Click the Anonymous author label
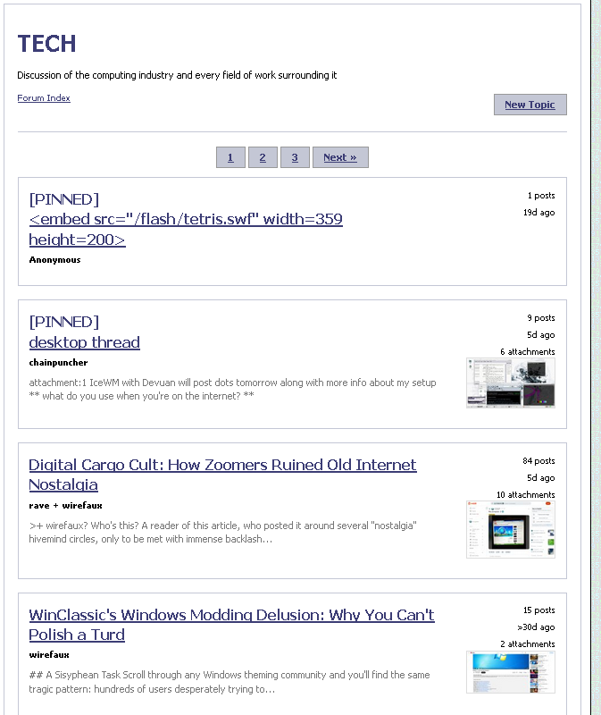601x715 pixels. pyautogui.click(x=54, y=260)
